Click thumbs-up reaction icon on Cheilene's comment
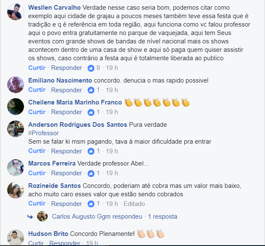 coord(91,112)
